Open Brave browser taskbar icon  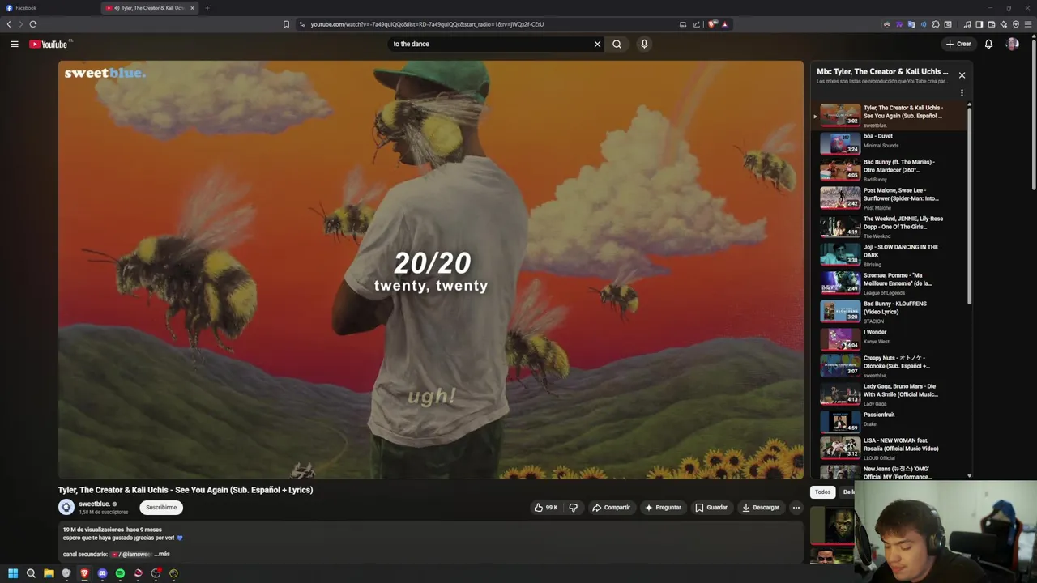pyautogui.click(x=84, y=573)
